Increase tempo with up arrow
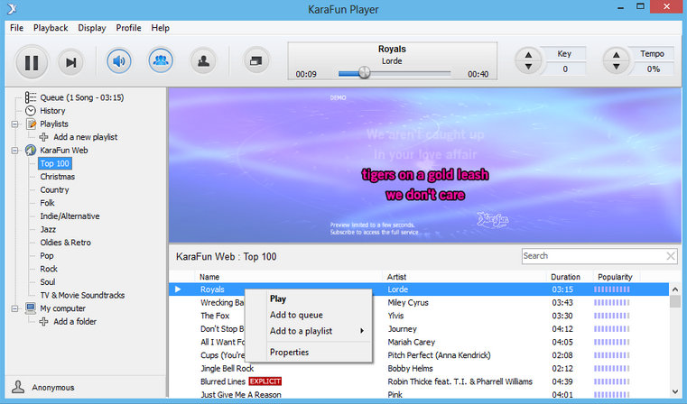Screen dimensions: 687x404 [x=616, y=55]
